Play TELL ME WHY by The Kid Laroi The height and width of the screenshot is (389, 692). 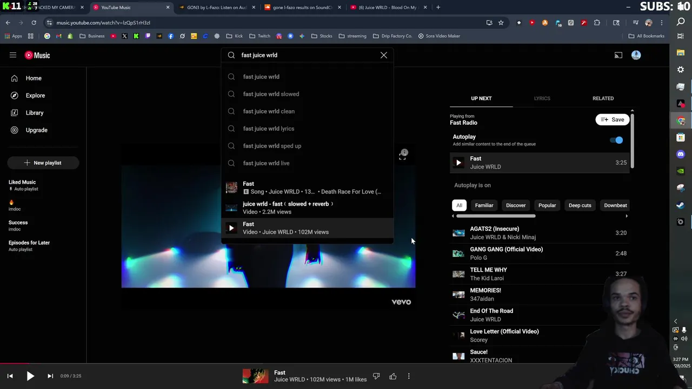coord(540,274)
